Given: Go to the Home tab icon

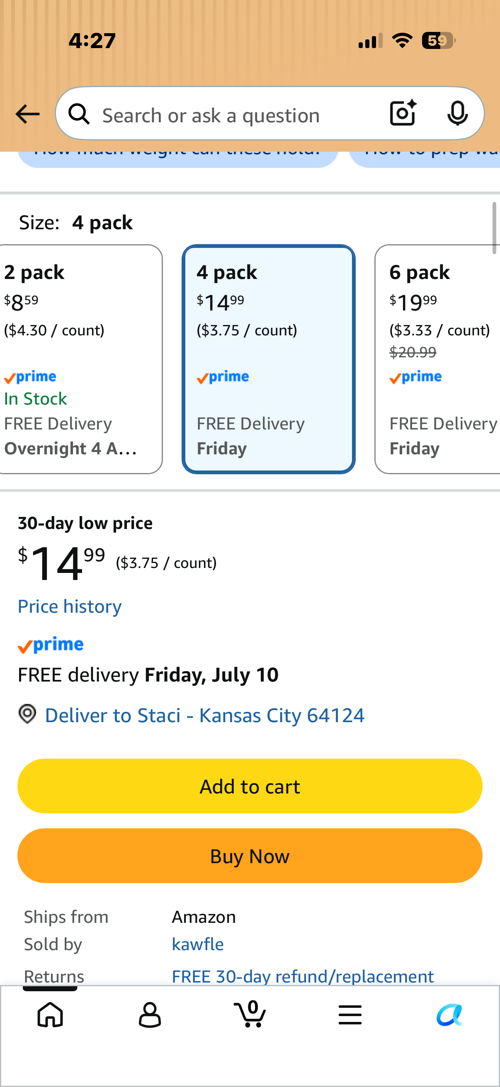Looking at the screenshot, I should point(50,1014).
